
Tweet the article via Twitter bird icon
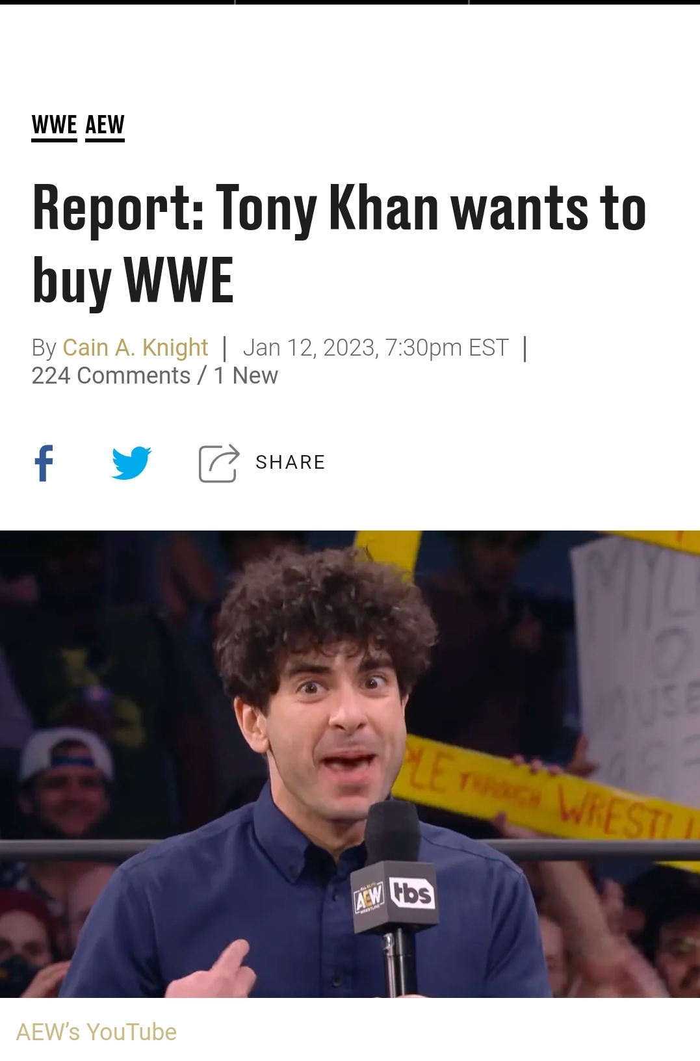click(x=131, y=463)
